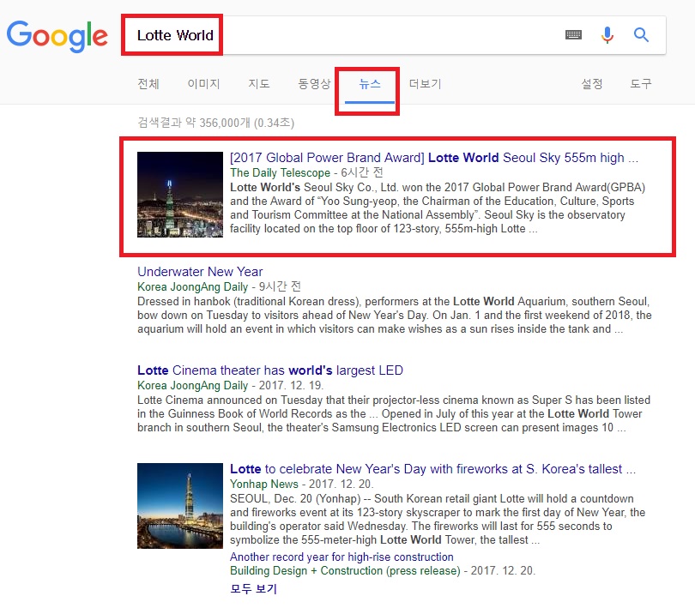The width and height of the screenshot is (695, 608).
Task: Switch to the 동영상 tab
Action: [x=314, y=84]
